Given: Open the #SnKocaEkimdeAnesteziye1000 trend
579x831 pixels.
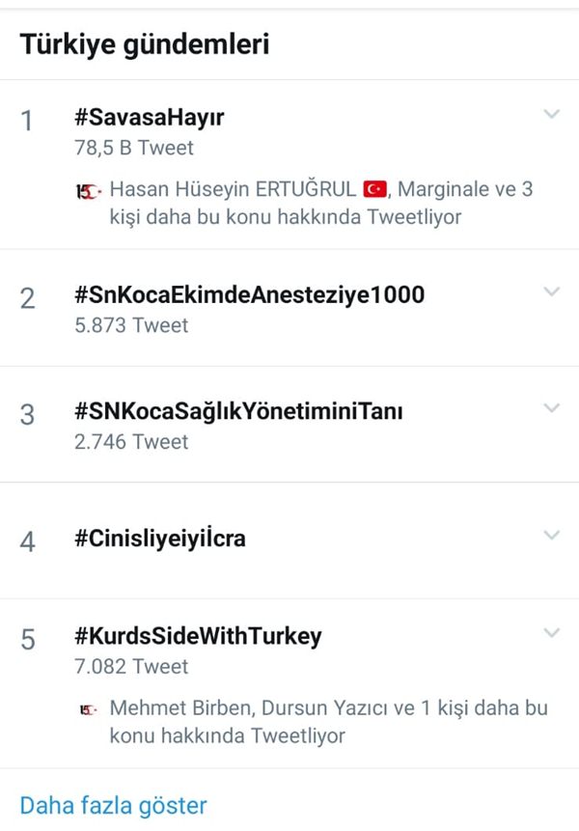Looking at the screenshot, I should point(250,294).
